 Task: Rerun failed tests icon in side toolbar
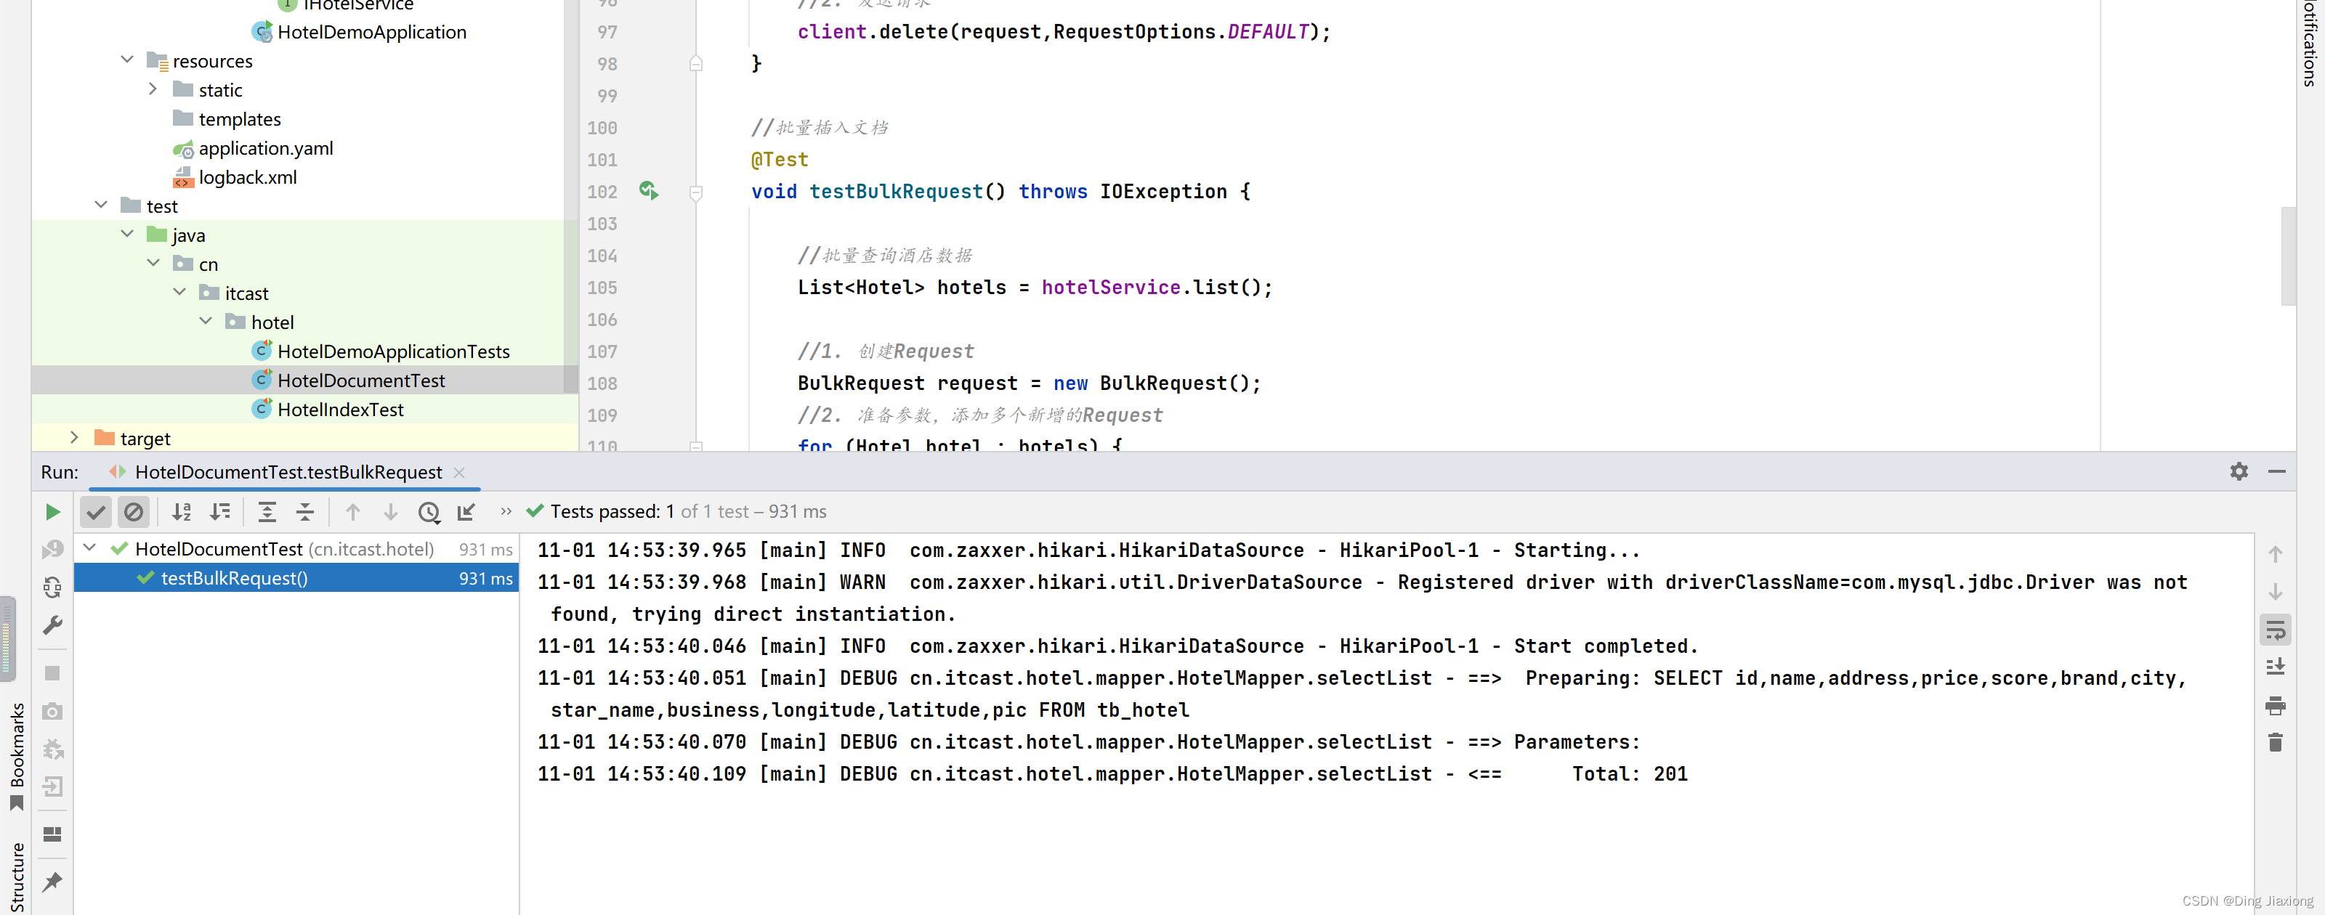point(52,549)
